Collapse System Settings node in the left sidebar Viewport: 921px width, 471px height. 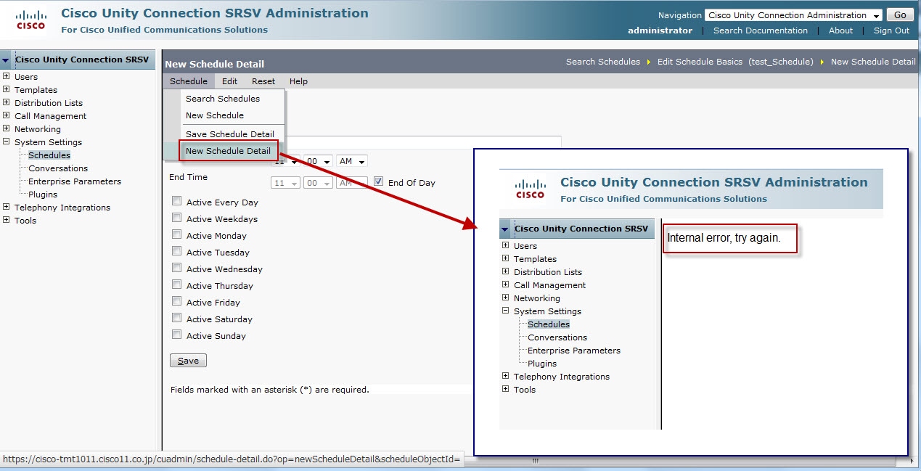(x=7, y=142)
